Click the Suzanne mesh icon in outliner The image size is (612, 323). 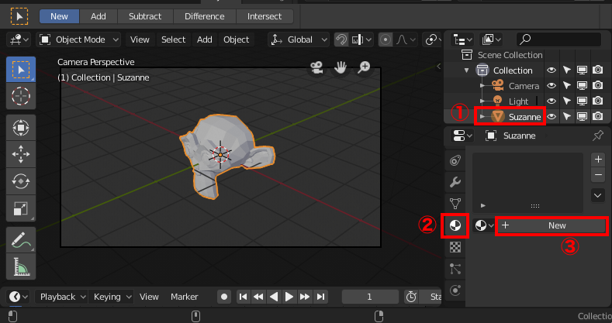coord(498,116)
